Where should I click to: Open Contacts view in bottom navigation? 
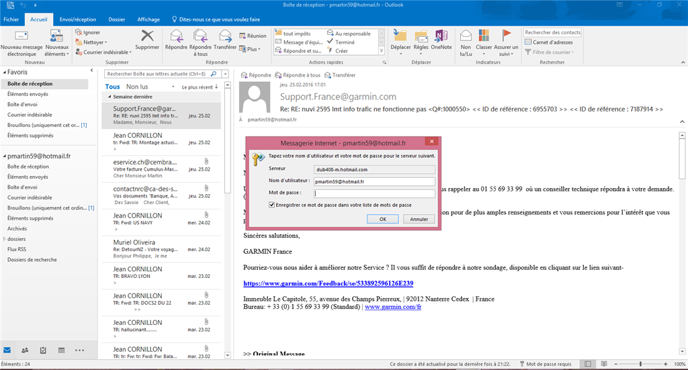25,351
